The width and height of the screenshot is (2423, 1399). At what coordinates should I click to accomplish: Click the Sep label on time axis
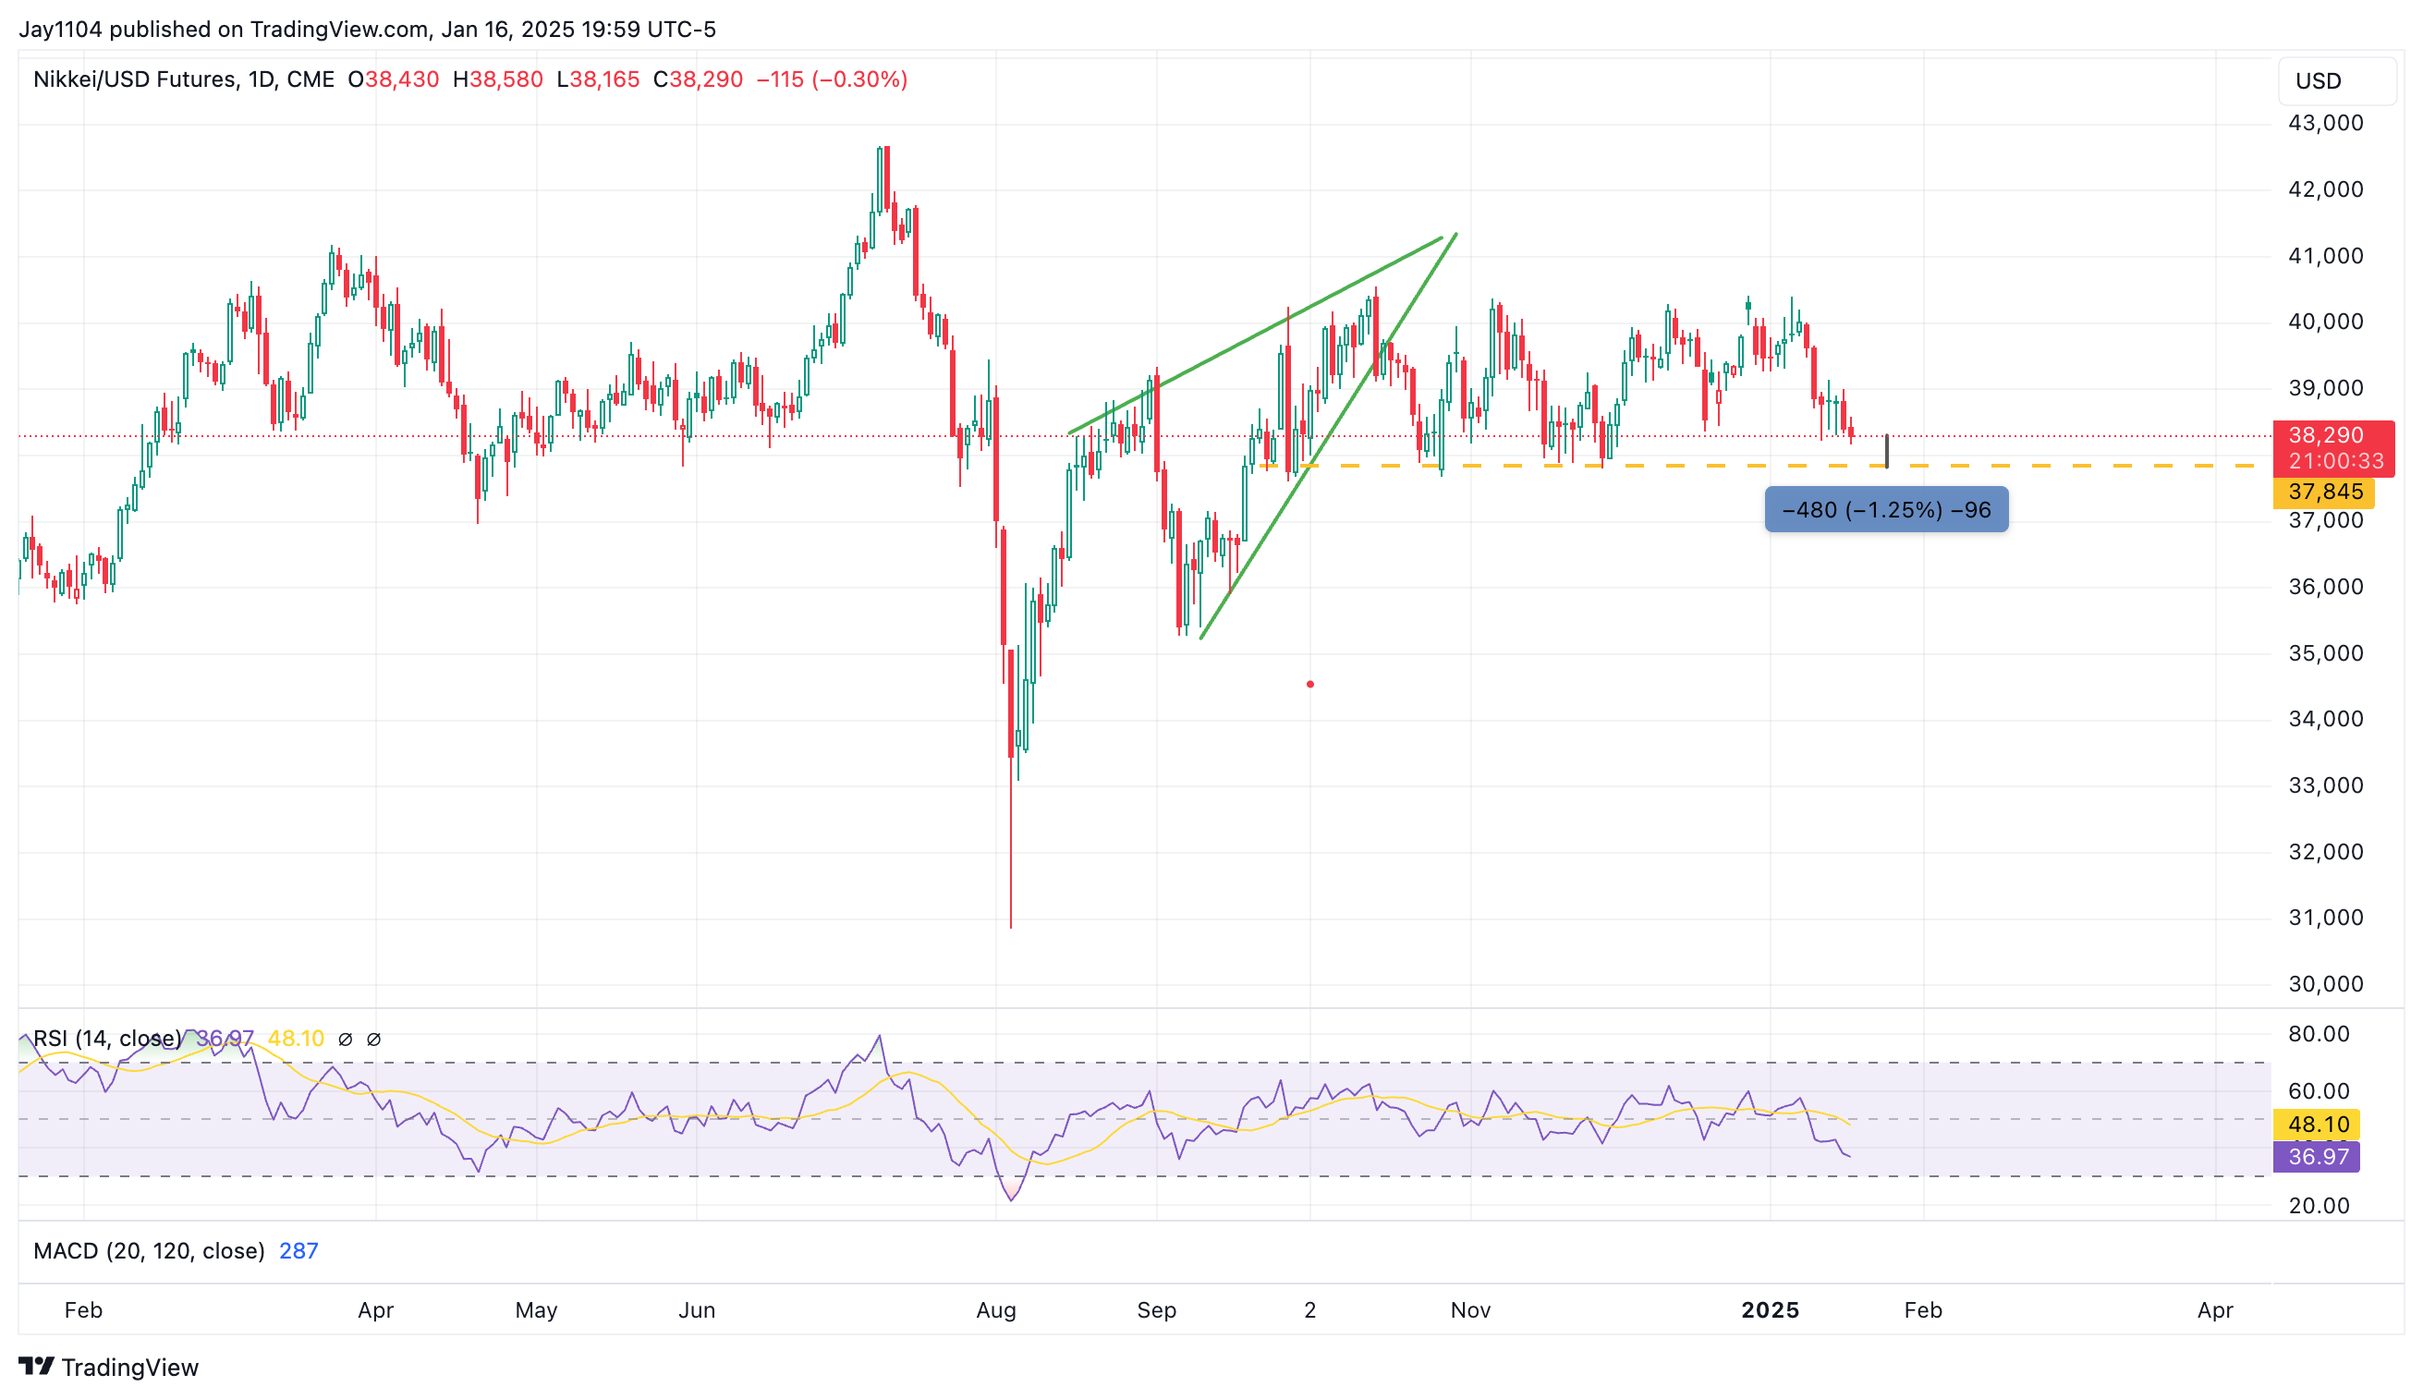[1157, 1309]
